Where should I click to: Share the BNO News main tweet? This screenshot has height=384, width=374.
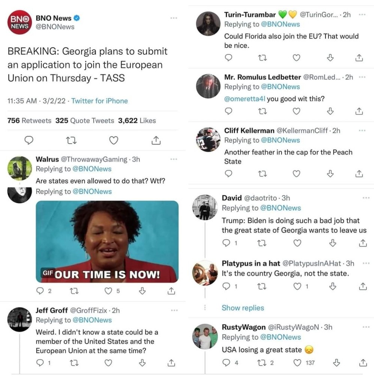tap(156, 140)
